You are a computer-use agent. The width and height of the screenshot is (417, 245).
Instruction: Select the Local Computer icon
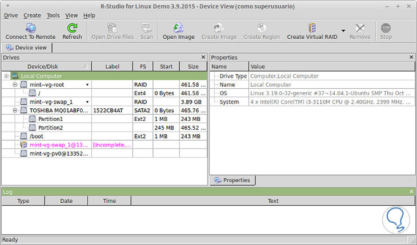pos(15,76)
